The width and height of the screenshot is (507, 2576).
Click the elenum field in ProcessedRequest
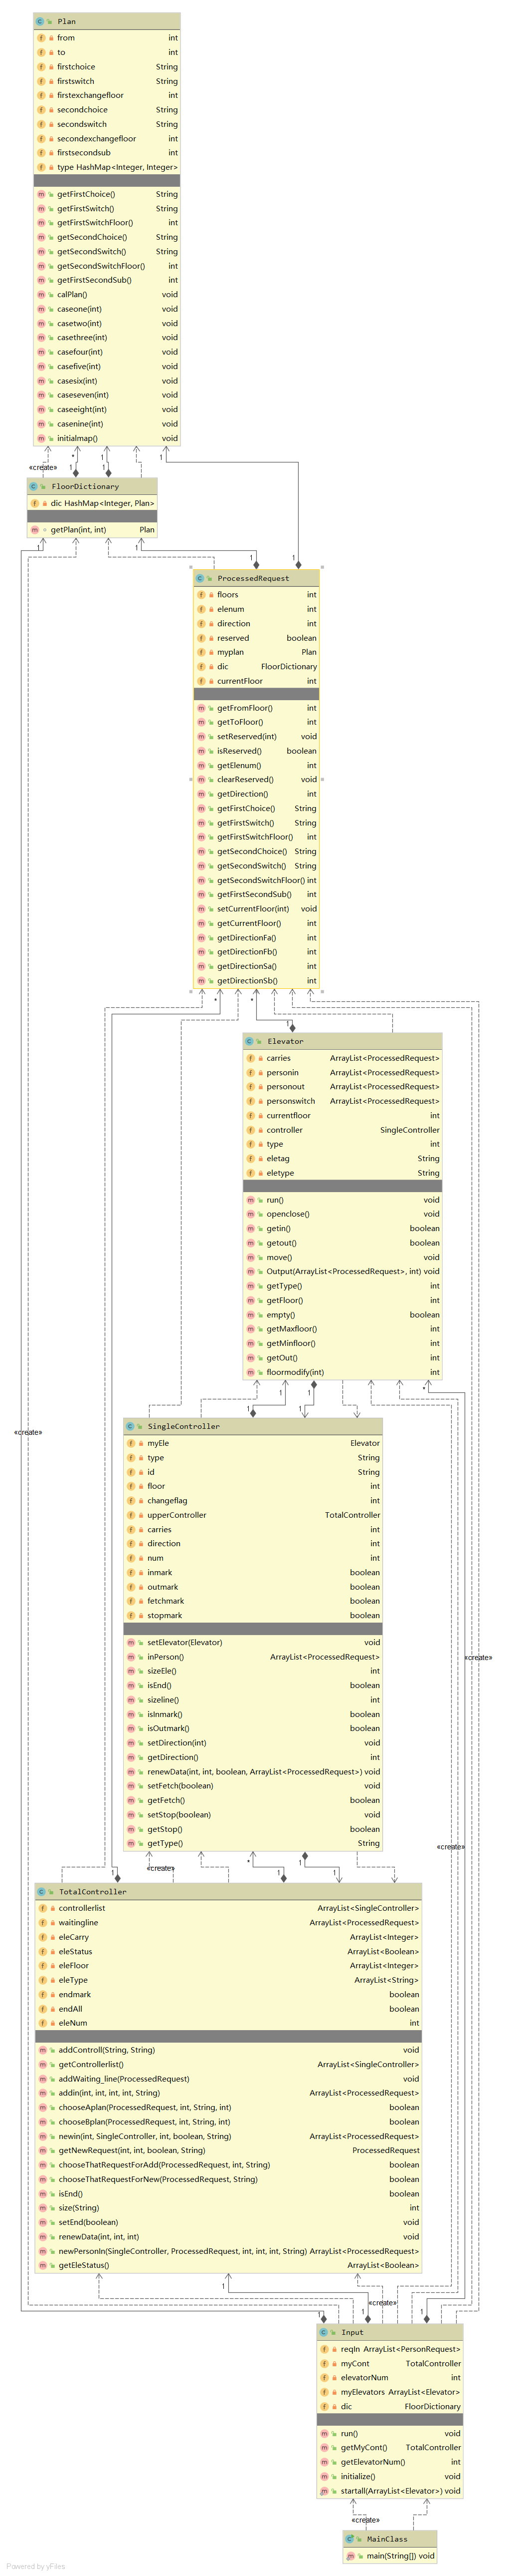[x=257, y=609]
